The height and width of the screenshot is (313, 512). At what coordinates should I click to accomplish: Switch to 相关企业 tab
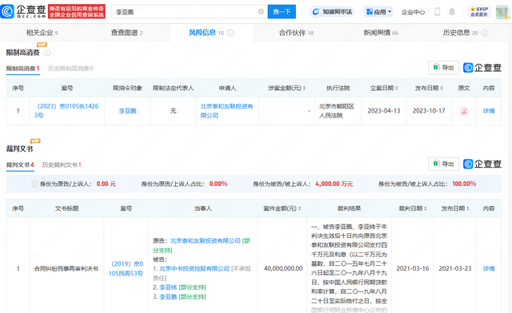click(42, 33)
